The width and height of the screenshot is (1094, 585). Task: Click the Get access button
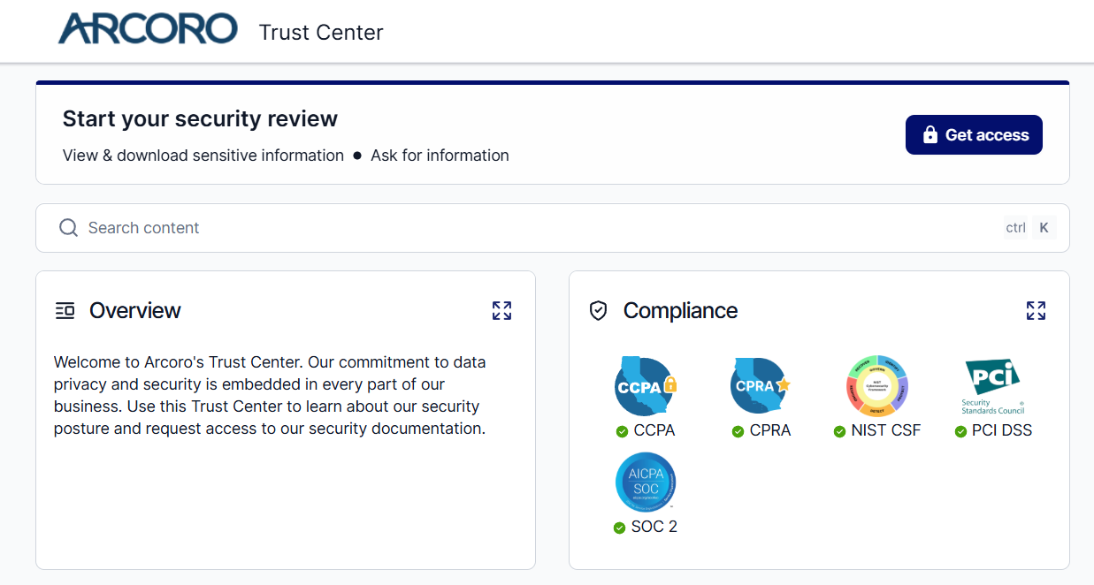click(x=974, y=134)
